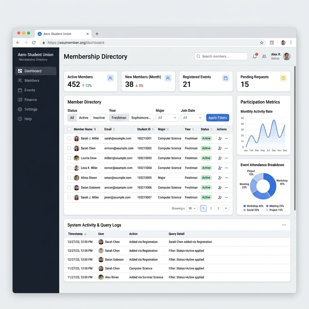Sort logs by Timestamp
Screen dimensions: 309x309
pos(77,234)
